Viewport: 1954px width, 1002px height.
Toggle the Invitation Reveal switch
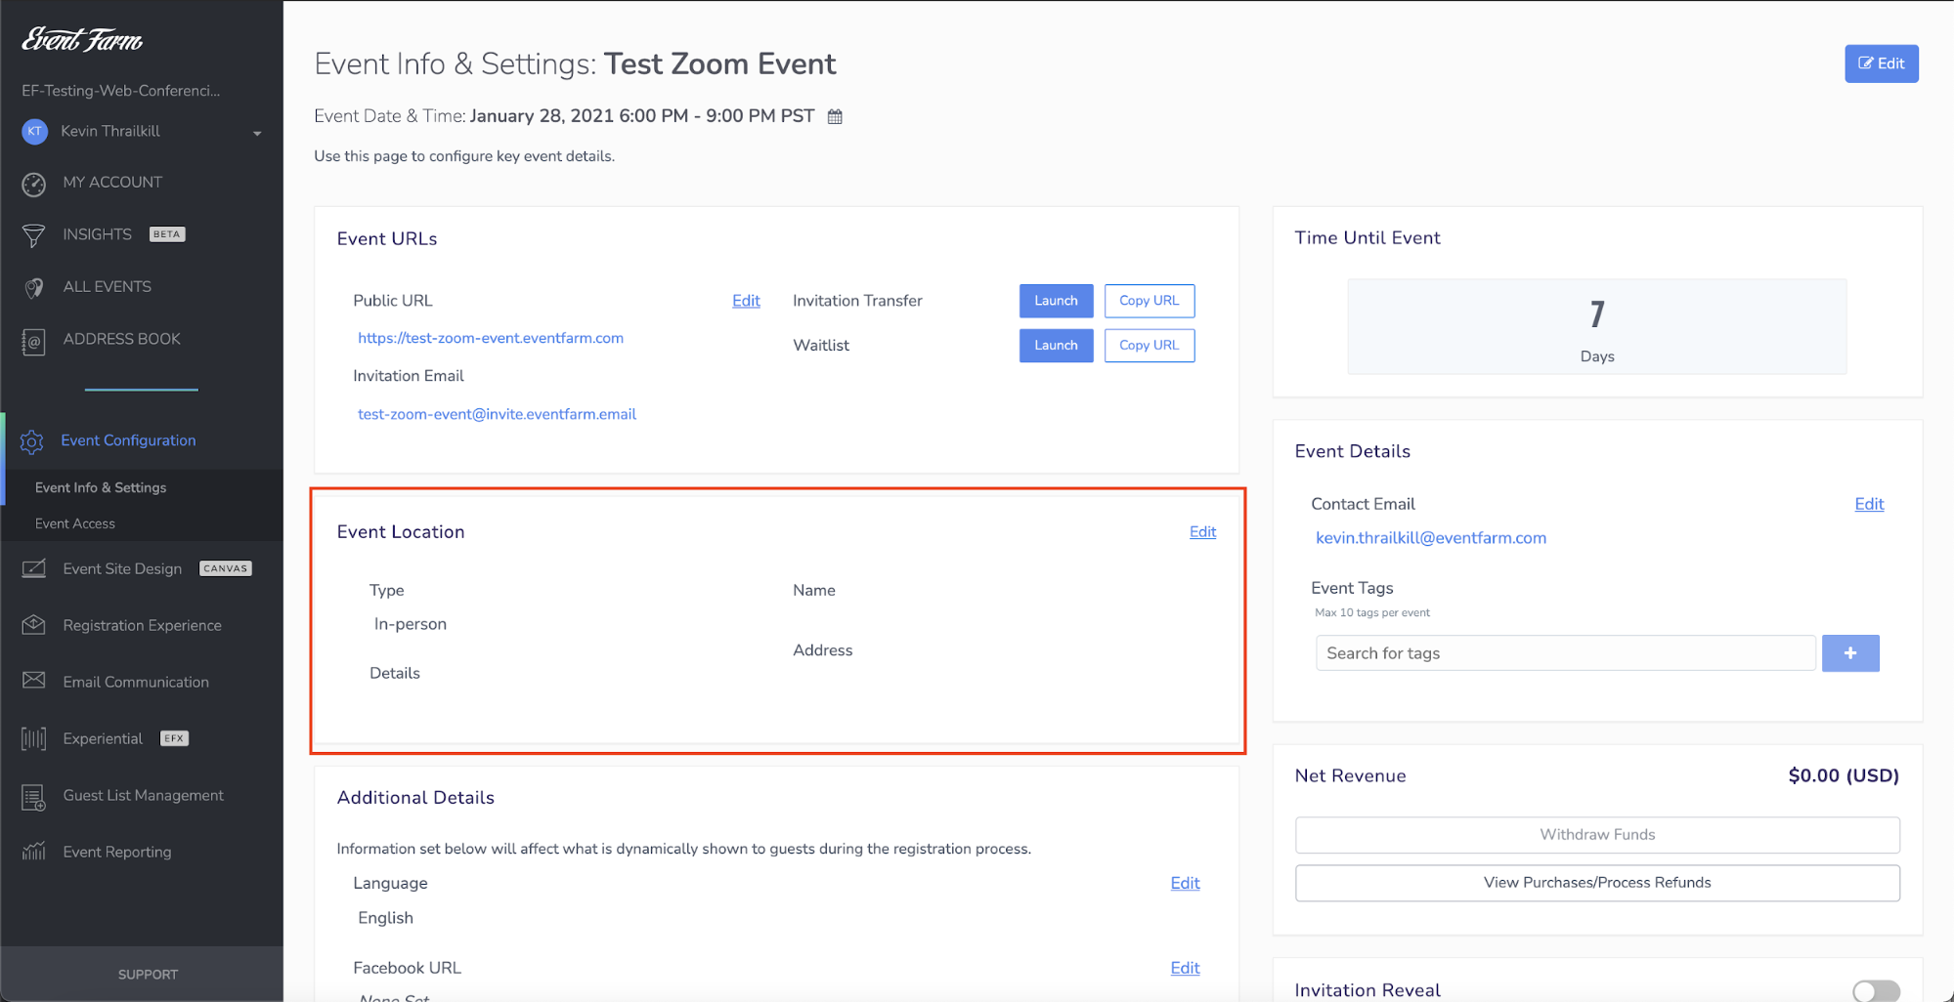1876,990
